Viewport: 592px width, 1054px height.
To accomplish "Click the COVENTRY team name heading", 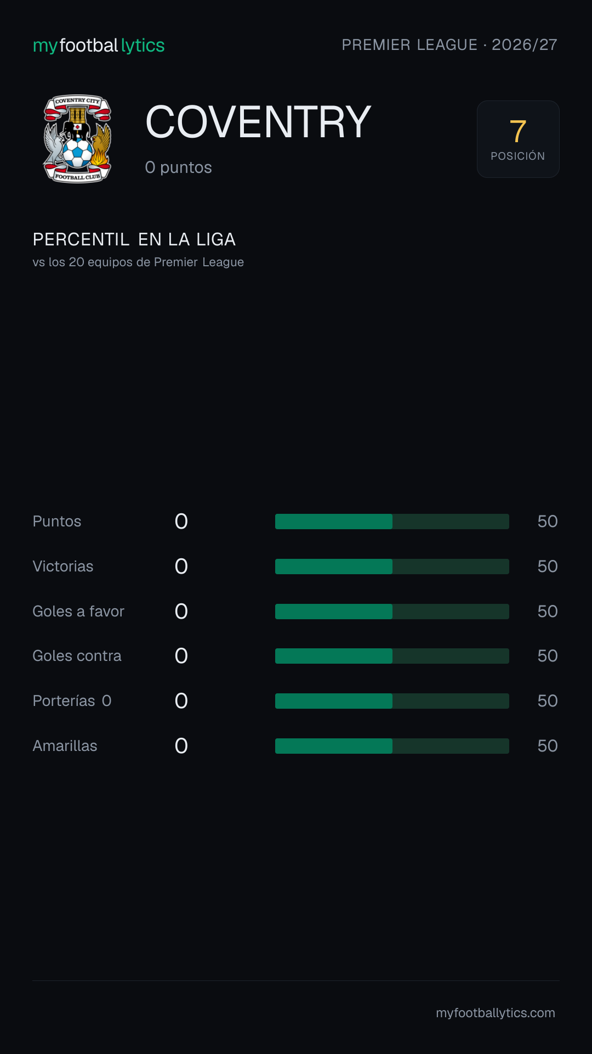I will [258, 122].
